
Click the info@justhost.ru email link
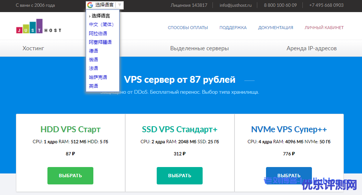tap(235, 5)
